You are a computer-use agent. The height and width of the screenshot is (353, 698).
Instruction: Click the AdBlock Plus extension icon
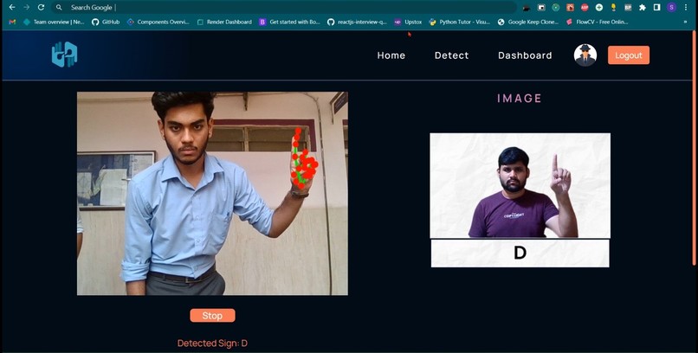585,7
